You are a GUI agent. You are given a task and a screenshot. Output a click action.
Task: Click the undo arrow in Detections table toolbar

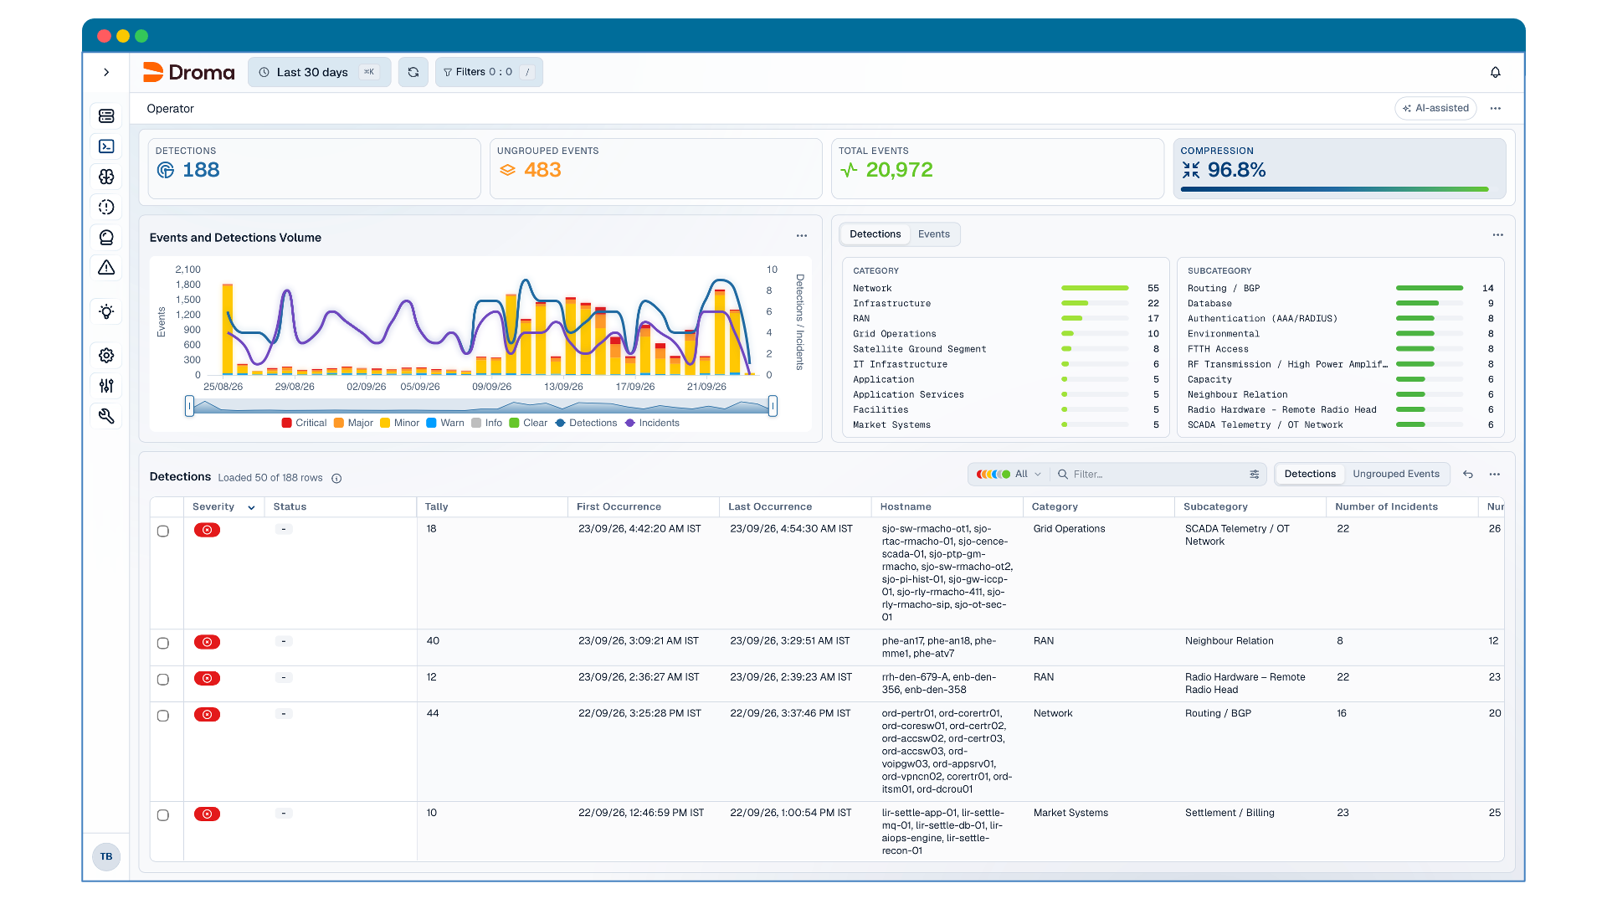pos(1468,474)
